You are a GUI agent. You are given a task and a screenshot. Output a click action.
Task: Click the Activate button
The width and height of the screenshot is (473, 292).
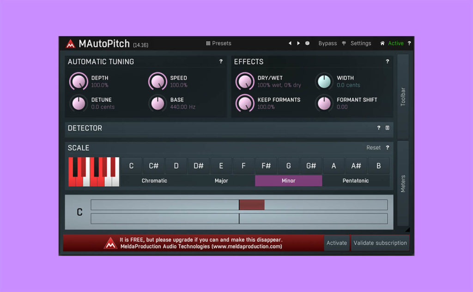click(337, 243)
